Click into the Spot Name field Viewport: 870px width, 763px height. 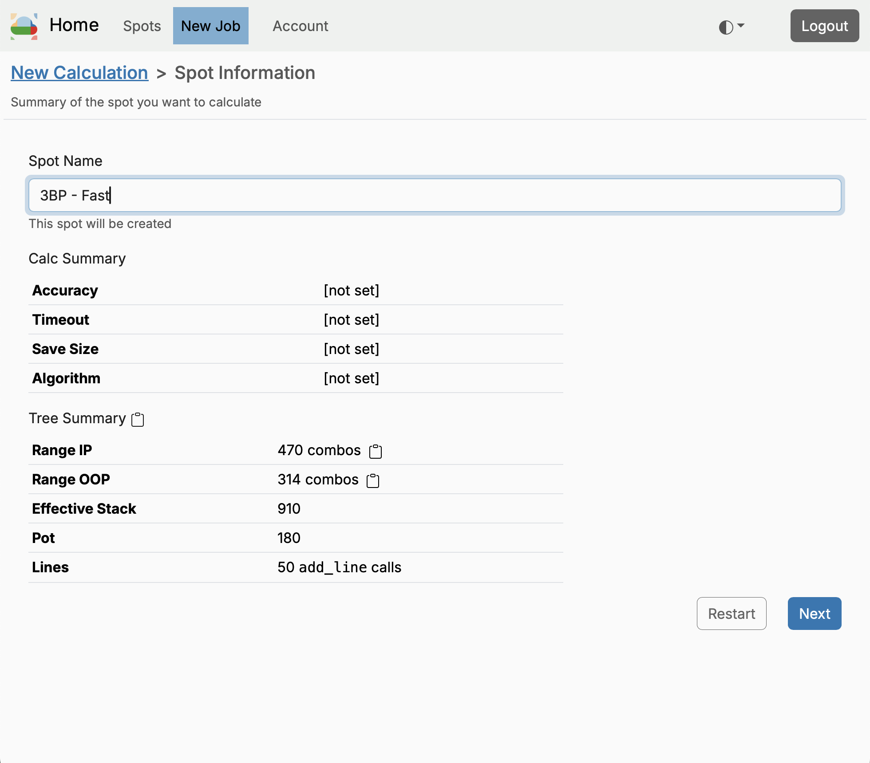coord(435,195)
